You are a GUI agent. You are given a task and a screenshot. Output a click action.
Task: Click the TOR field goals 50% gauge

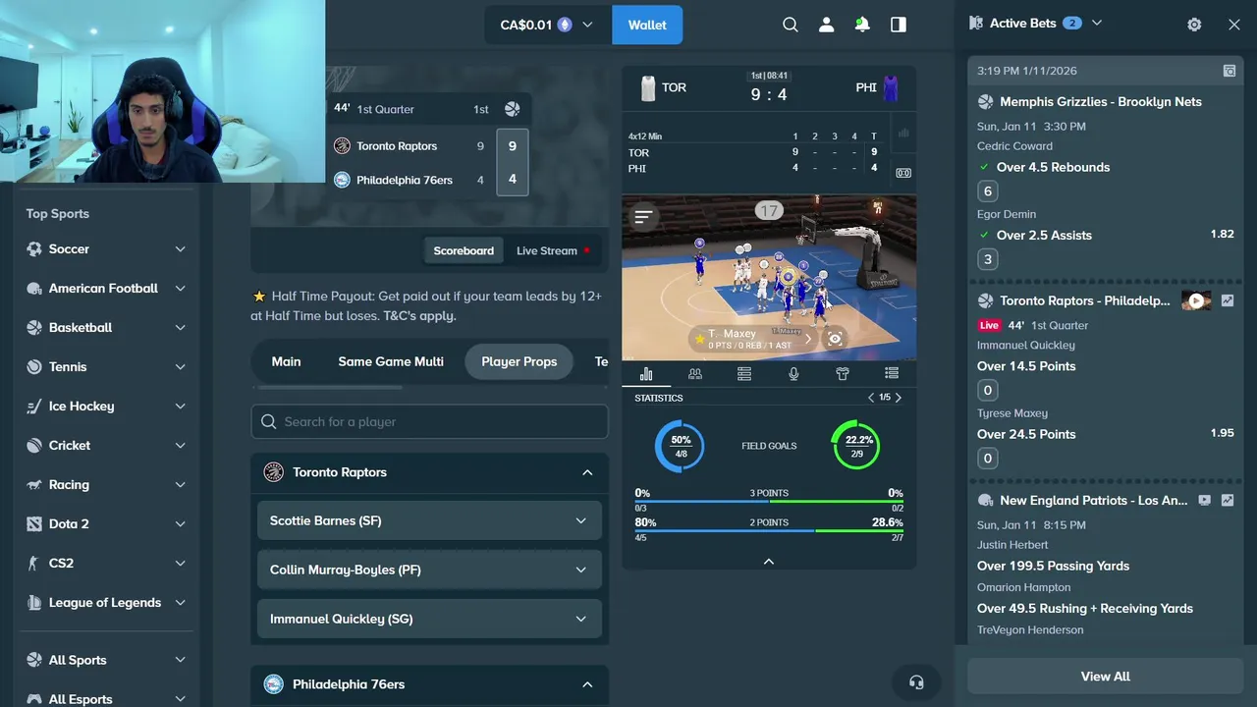[x=681, y=446]
